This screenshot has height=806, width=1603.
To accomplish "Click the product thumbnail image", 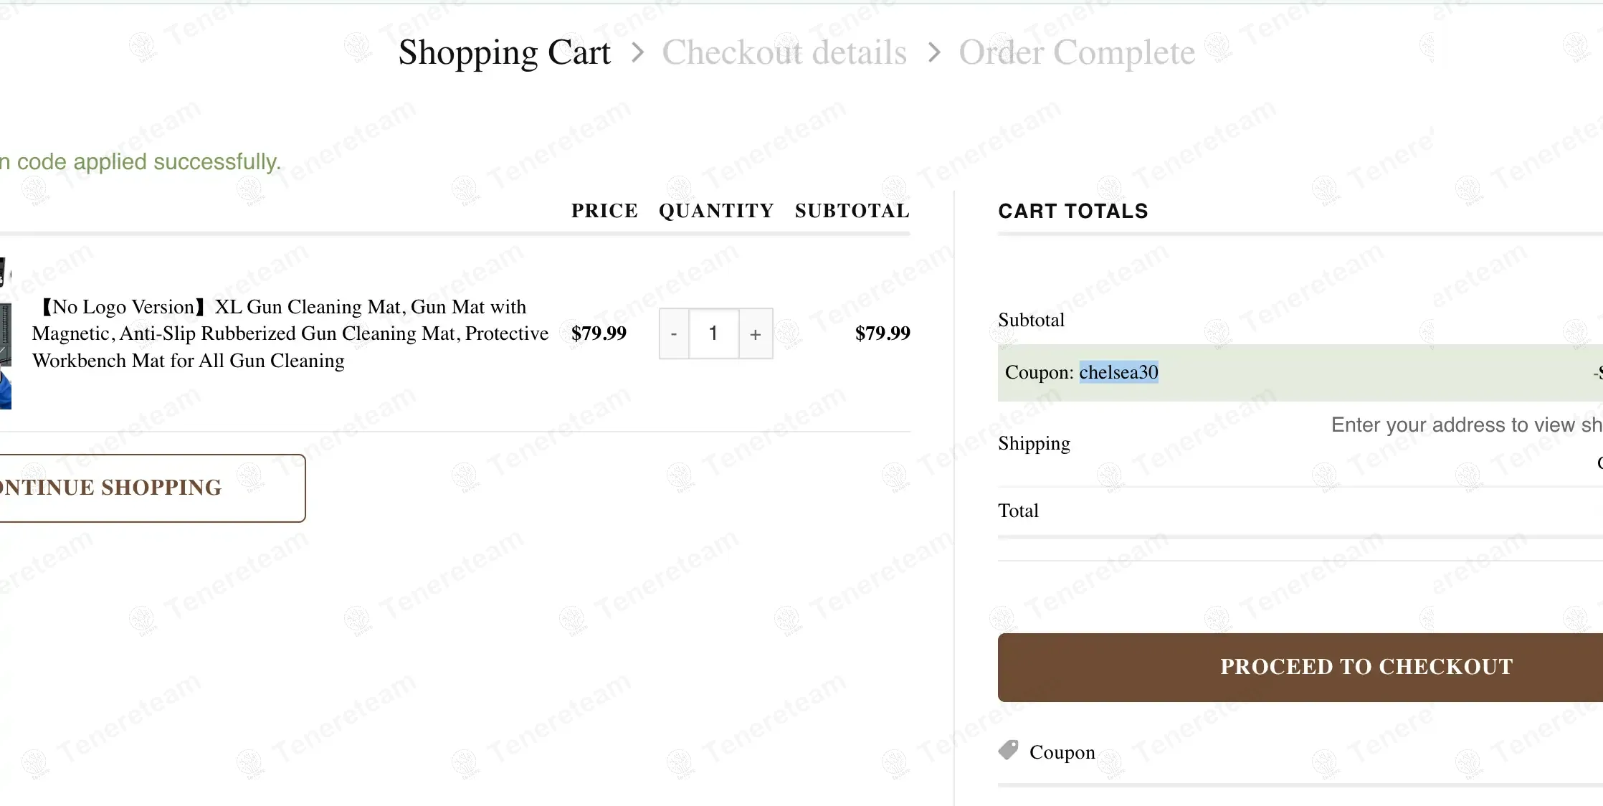I will [6, 333].
